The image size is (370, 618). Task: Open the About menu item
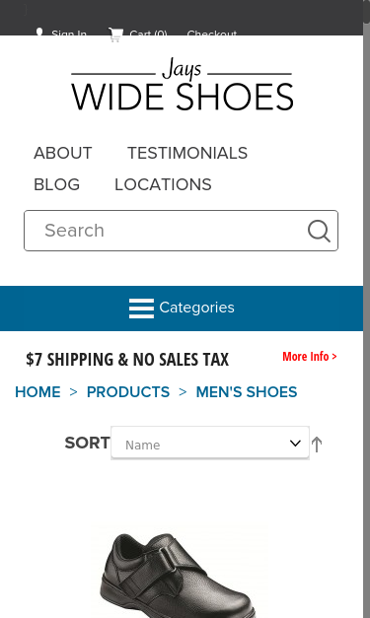click(63, 153)
